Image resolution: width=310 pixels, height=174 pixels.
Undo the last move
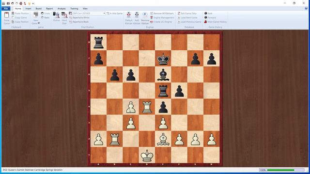click(45, 14)
